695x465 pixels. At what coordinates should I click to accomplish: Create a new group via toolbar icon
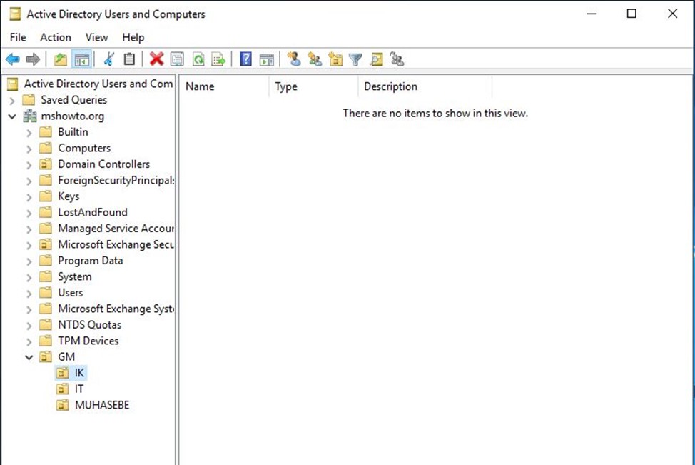pos(315,59)
